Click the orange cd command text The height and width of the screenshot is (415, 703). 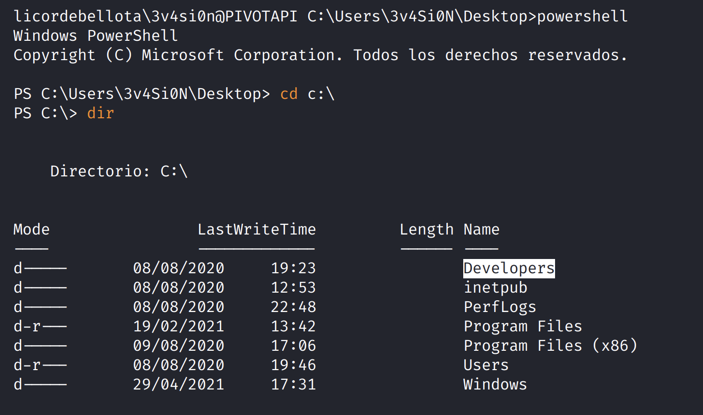tap(289, 94)
